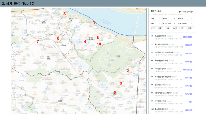Image resolution: width=206 pixels, height=116 pixels.
Task: Open the 서울 city dropdown
Action: 156,19
